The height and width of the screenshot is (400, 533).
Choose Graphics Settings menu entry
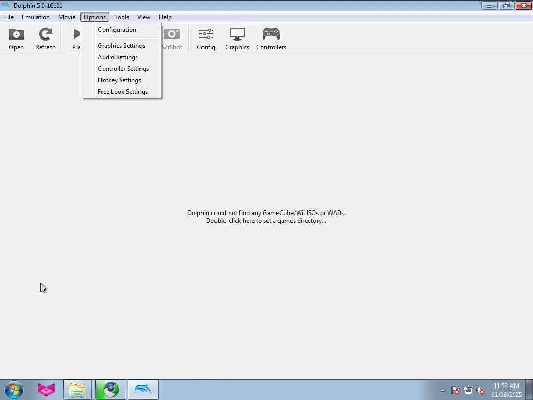pos(121,46)
